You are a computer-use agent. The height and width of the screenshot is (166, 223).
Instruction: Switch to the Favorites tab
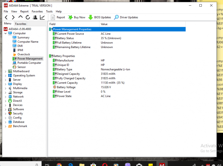tap(21, 24)
